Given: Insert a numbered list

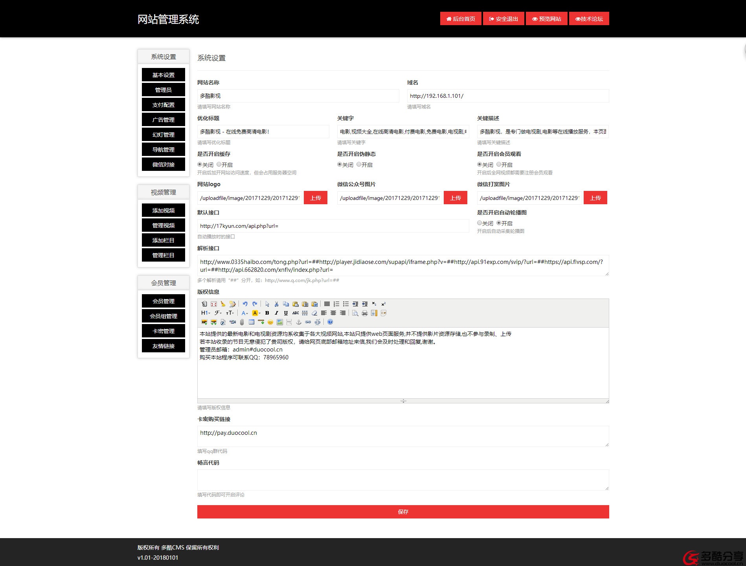Looking at the screenshot, I should click(336, 304).
